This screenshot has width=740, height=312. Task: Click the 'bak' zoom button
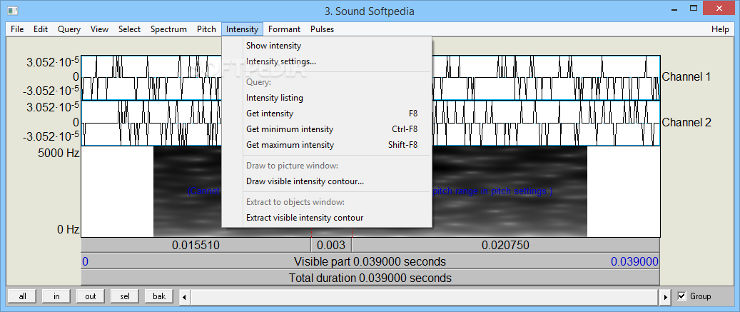tap(159, 296)
